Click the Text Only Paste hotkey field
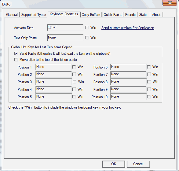The height and width of the screenshot is (171, 179). coord(65,38)
